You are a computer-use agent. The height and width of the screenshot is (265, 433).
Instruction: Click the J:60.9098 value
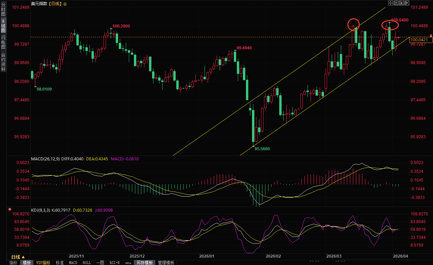(104, 210)
